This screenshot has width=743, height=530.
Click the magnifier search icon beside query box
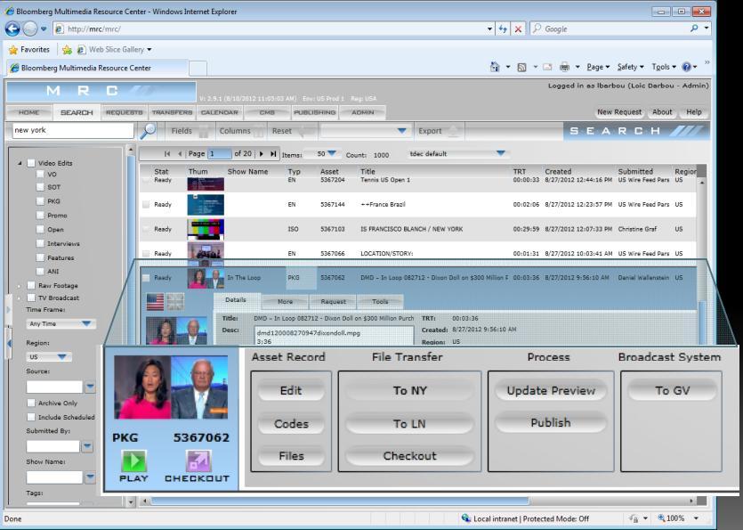pyautogui.click(x=148, y=130)
